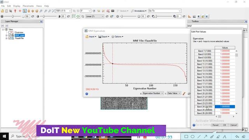Click the Zoom in magnifier icon
The image size is (249, 140).
click(x=46, y=11)
